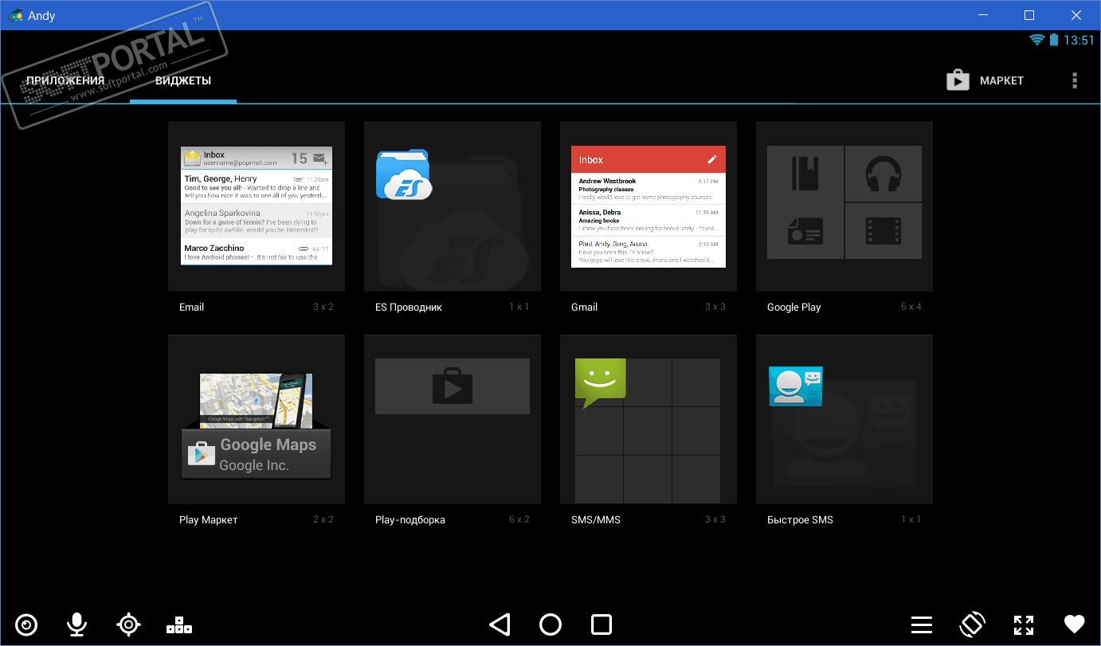Click the SMS/MMS widget label

point(596,519)
